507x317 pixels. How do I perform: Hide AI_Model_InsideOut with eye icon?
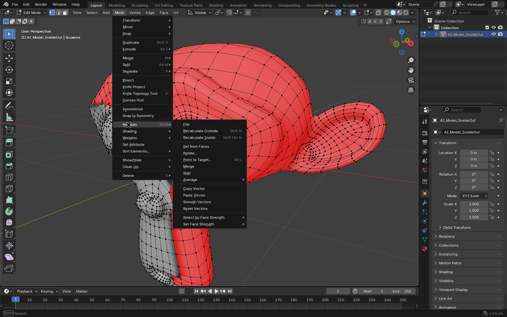point(494,34)
